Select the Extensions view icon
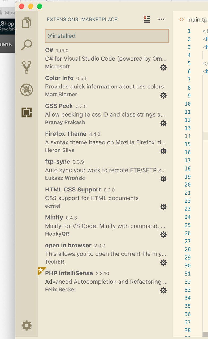The width and height of the screenshot is (208, 339). pos(27,113)
